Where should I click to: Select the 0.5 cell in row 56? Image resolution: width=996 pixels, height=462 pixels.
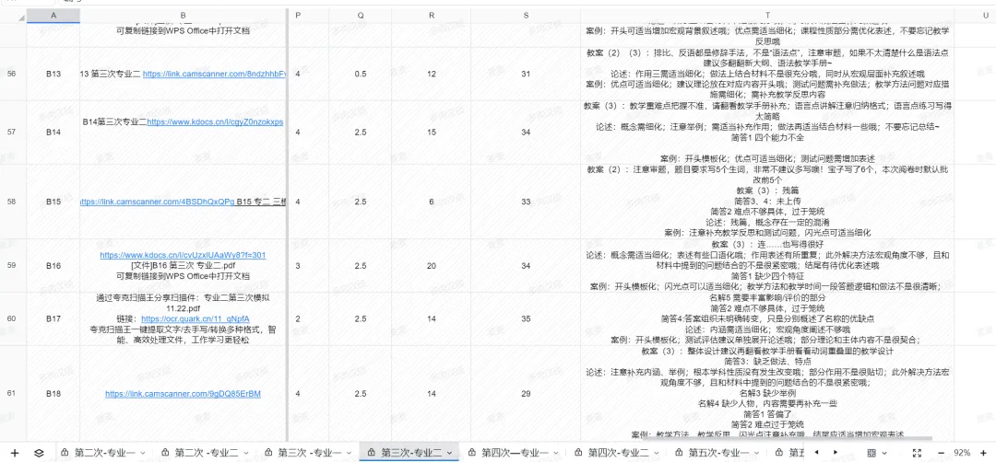tap(361, 75)
